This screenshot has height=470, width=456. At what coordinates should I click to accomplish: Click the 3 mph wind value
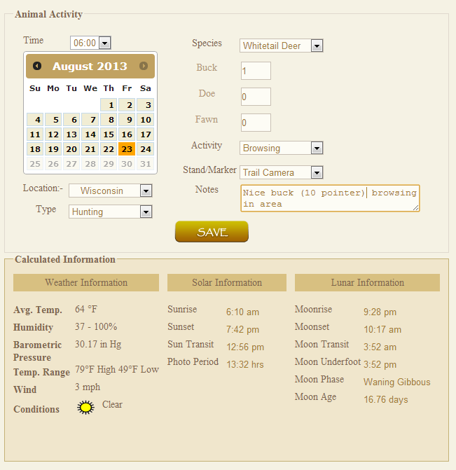[88, 387]
